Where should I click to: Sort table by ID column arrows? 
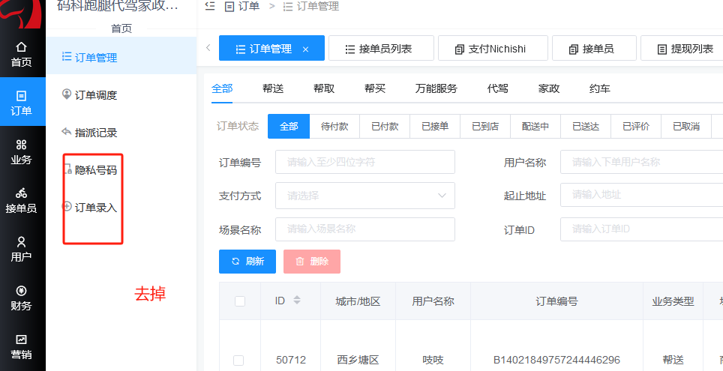(x=297, y=300)
